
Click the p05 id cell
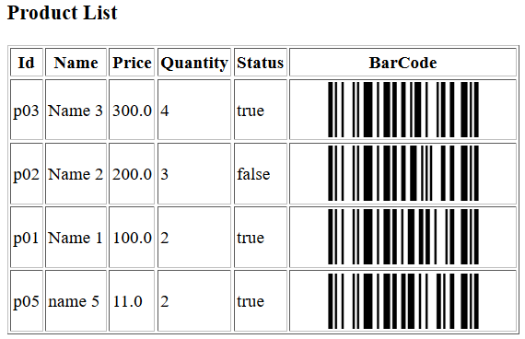click(27, 301)
